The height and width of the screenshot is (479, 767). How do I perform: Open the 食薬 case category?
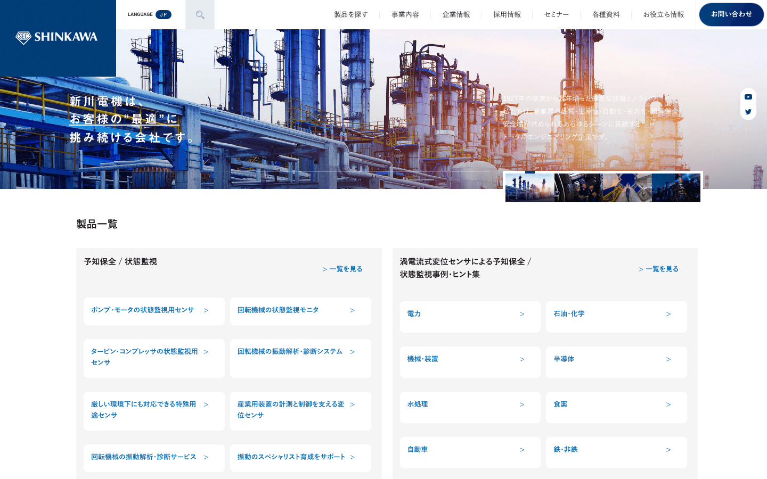[616, 407]
